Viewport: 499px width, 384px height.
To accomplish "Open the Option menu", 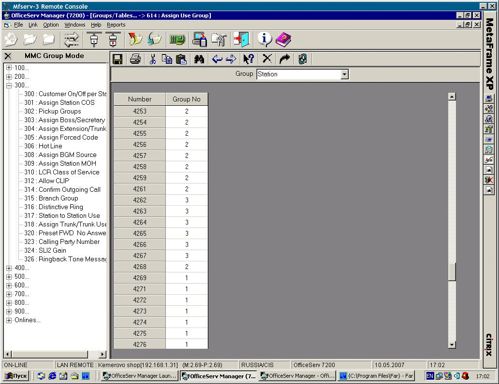I will click(51, 25).
